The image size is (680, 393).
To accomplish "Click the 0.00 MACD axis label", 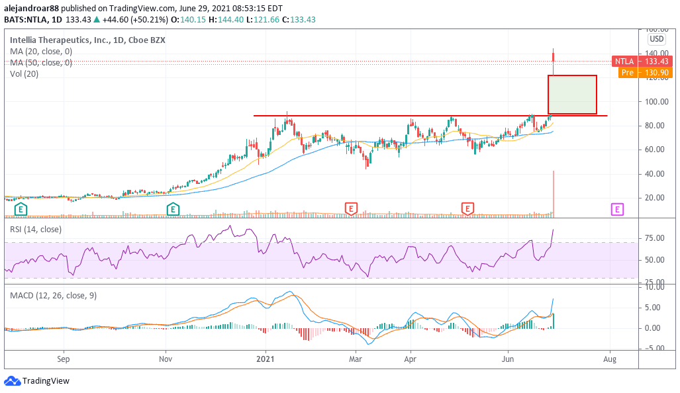I will [653, 328].
